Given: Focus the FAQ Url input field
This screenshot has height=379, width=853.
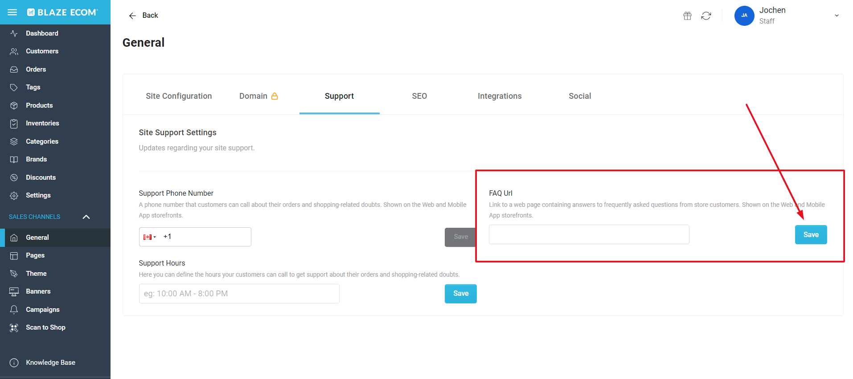Looking at the screenshot, I should point(589,234).
